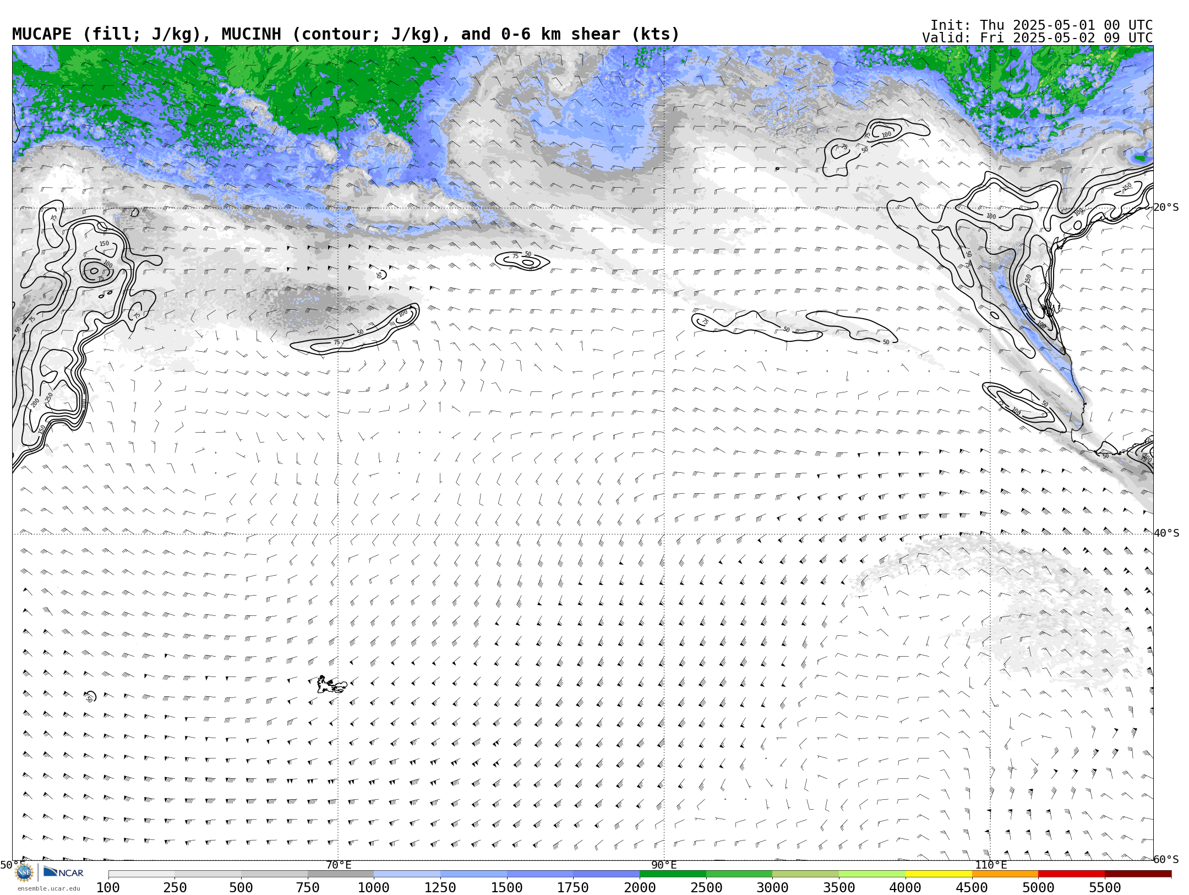
Task: Click the colorbar label 1500
Action: 507,888
